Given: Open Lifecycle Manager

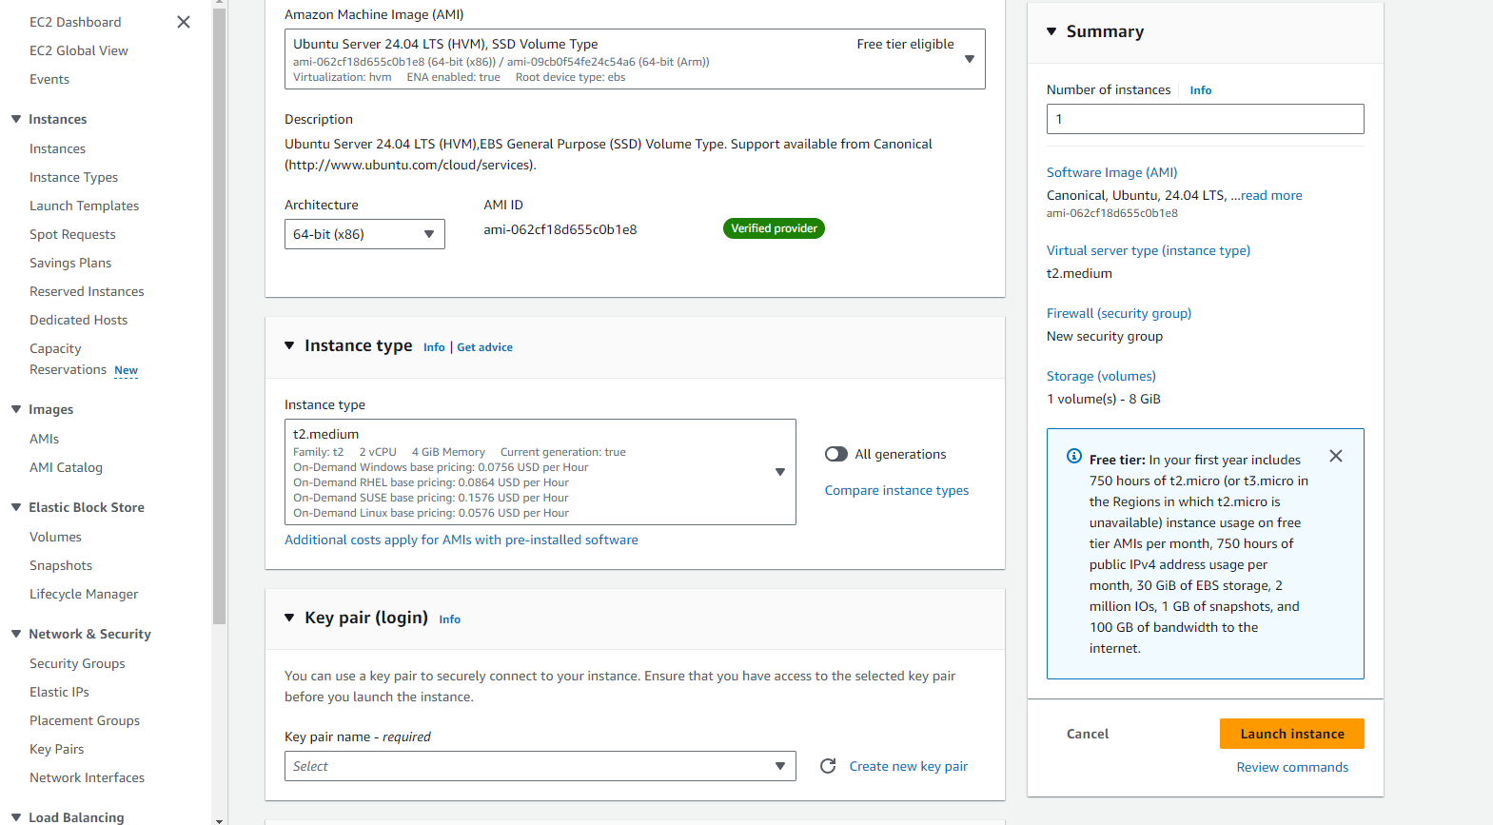Looking at the screenshot, I should click(84, 594).
